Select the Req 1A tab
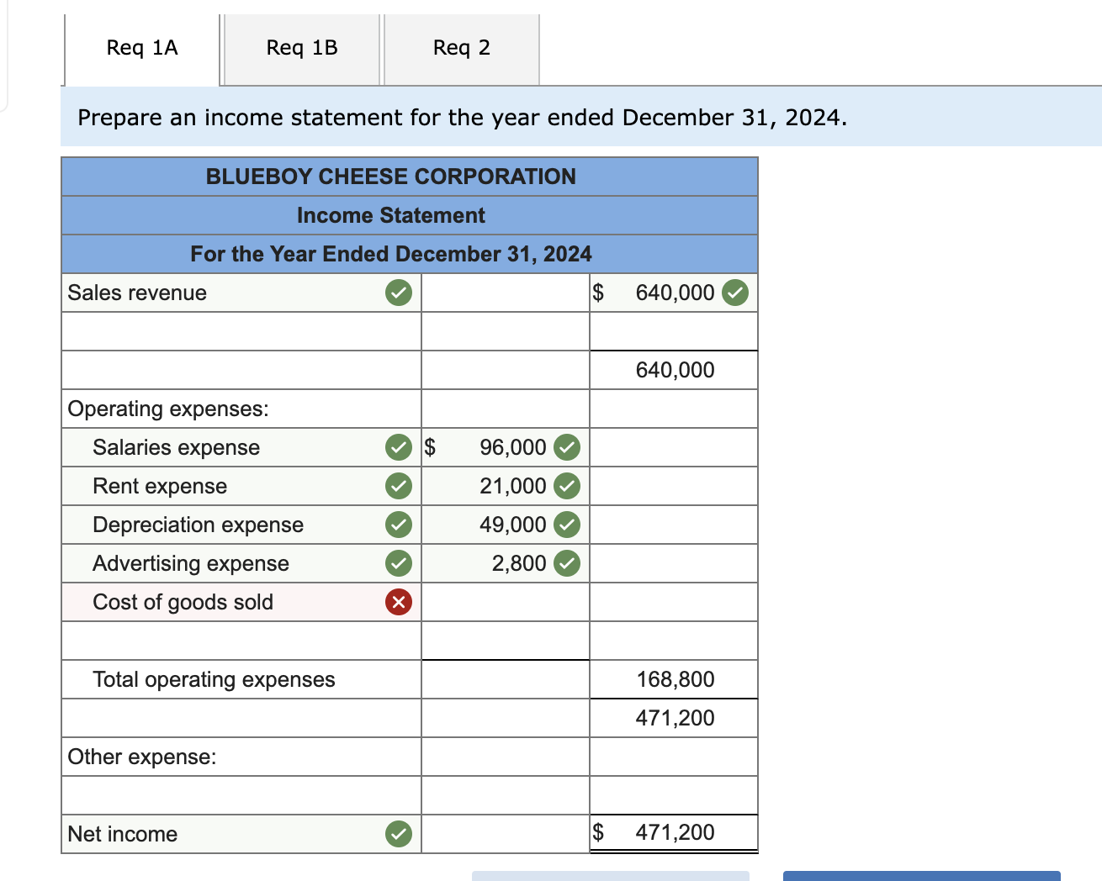The height and width of the screenshot is (881, 1102). tap(140, 48)
